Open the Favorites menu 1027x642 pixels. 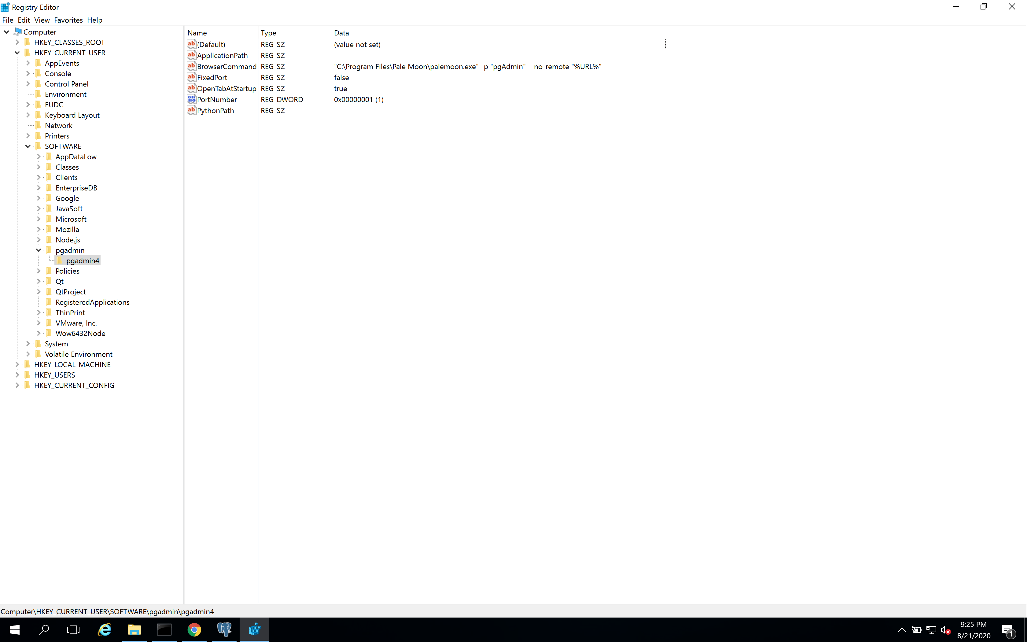tap(68, 20)
